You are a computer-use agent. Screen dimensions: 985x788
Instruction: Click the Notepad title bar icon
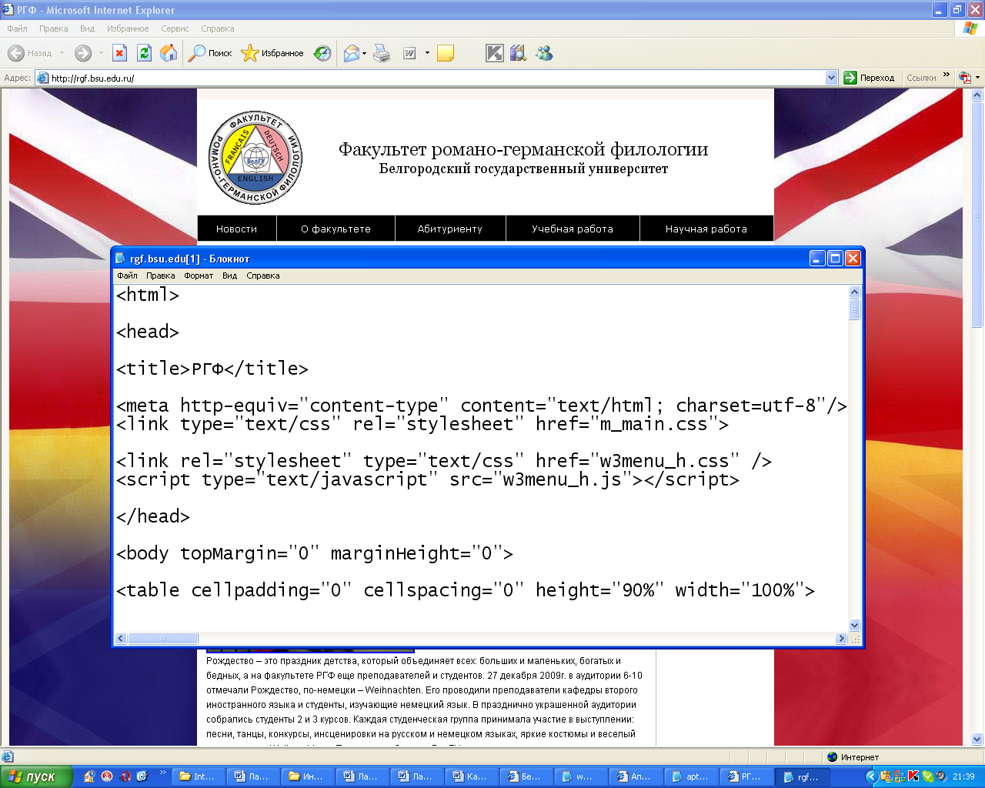click(x=121, y=259)
